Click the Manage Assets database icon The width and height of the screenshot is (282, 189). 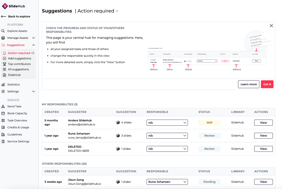pyautogui.click(x=3, y=38)
